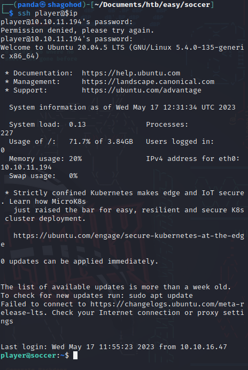The width and height of the screenshot is (248, 370).
Task: Click the System load 0.13 value
Action: click(x=77, y=125)
